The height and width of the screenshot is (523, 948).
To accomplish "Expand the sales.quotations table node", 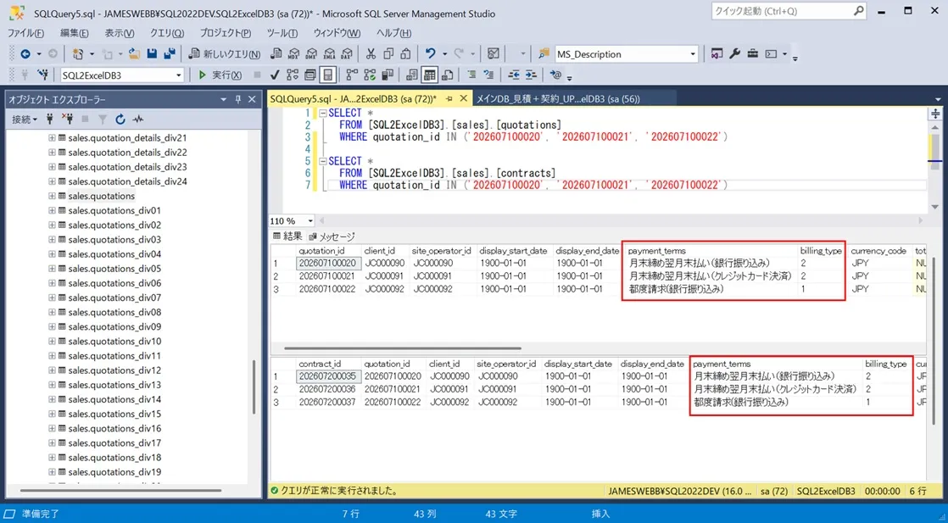I will coord(52,196).
